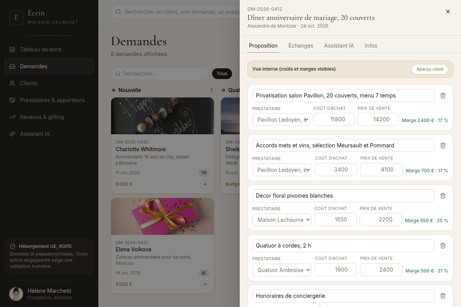The width and height of the screenshot is (461, 307).
Task: Open Tableau de bord in sidebar
Action: (x=49, y=50)
